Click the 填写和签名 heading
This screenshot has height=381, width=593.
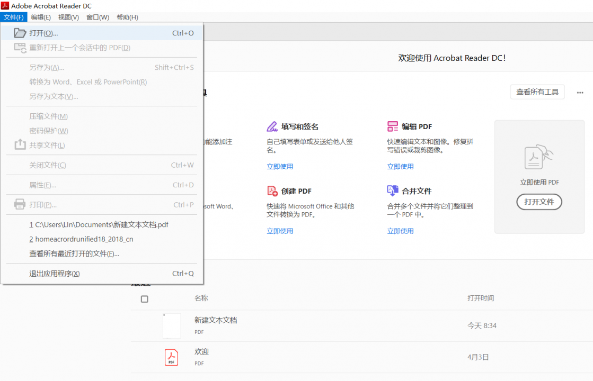(300, 126)
